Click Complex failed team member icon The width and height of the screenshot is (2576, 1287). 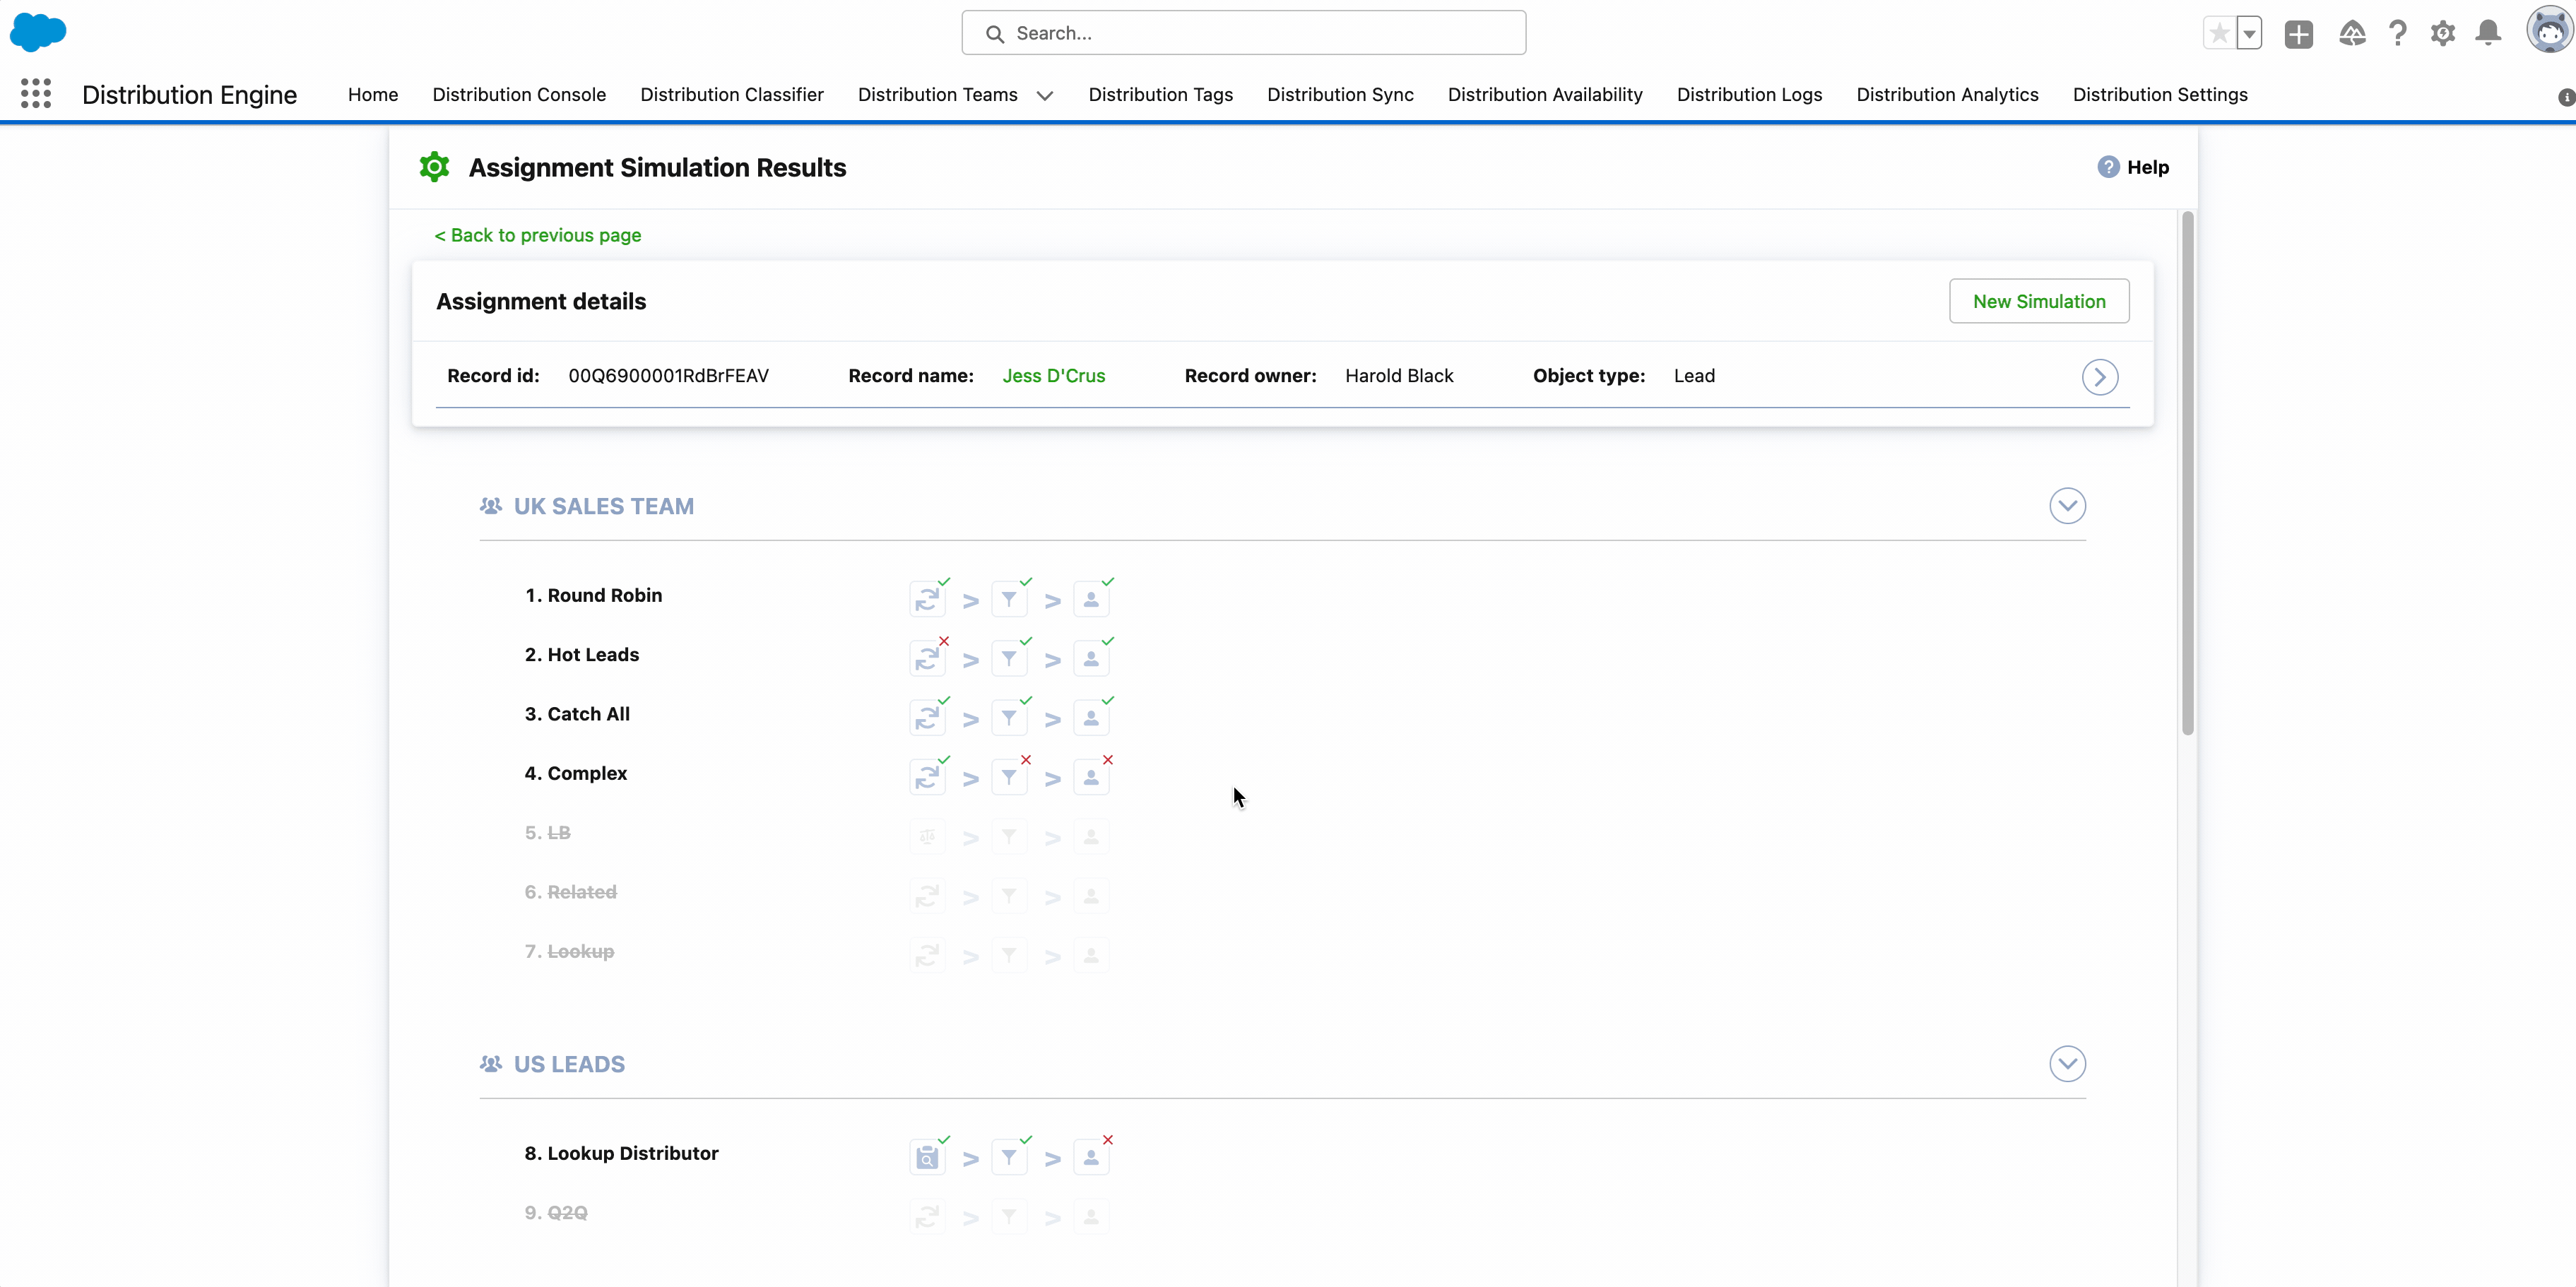pyautogui.click(x=1091, y=777)
